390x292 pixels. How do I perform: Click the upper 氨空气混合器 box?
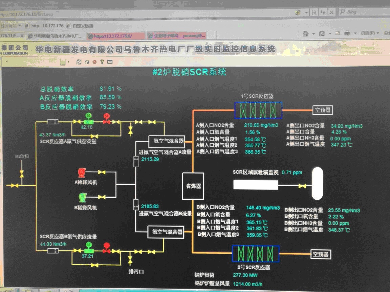167,141
